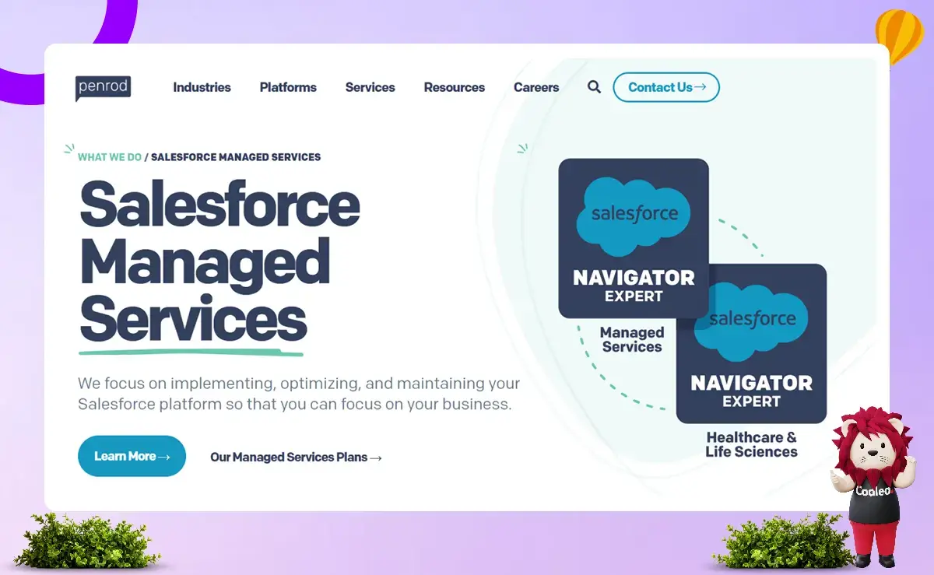The image size is (934, 575).
Task: Click the Penrod logo
Action: 103,87
